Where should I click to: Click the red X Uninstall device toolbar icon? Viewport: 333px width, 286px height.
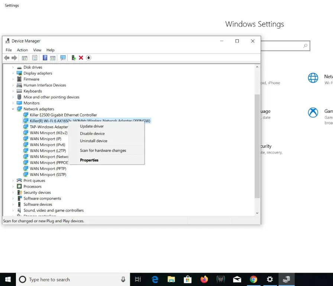pos(81,57)
